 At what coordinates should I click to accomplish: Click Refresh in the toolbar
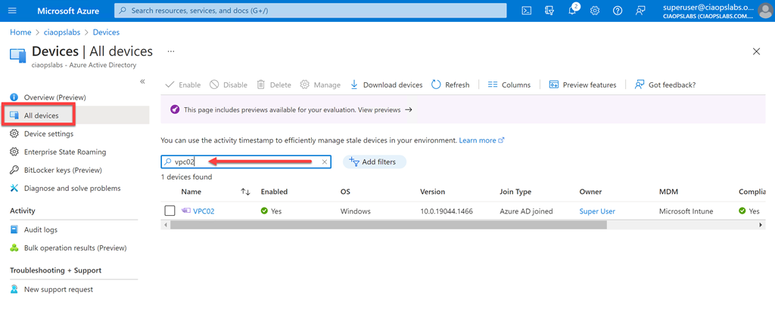450,85
